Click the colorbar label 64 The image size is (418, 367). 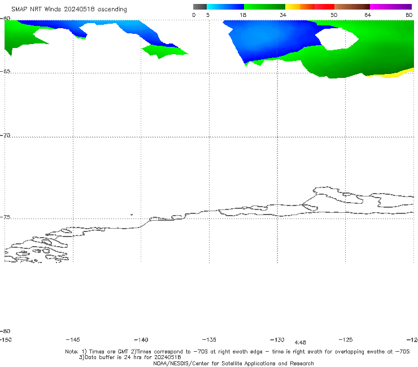368,15
